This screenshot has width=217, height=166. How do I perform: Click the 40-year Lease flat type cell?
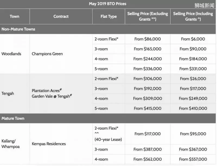click(109, 134)
